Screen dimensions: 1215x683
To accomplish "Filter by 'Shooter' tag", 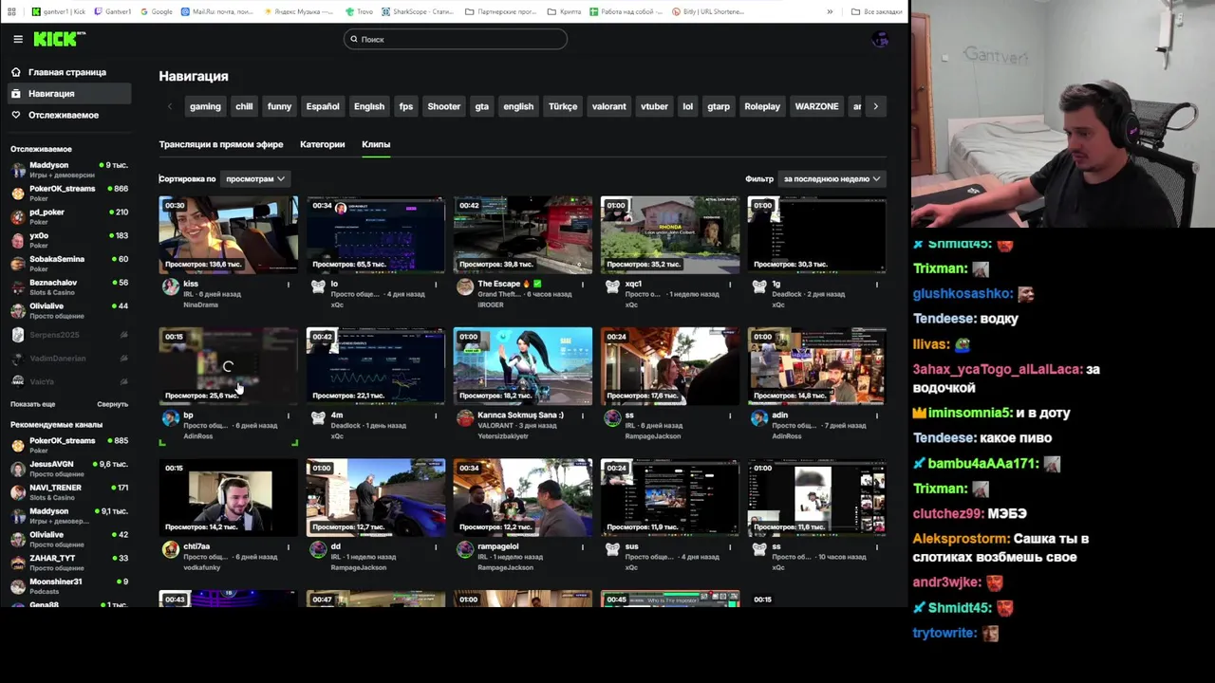I will [443, 106].
